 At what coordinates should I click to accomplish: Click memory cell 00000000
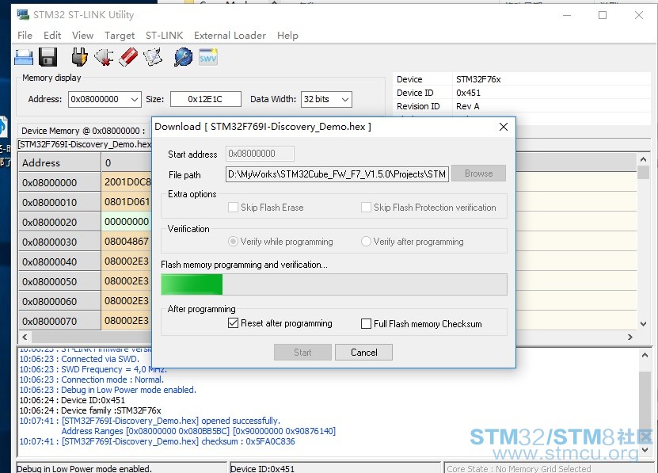pyautogui.click(x=127, y=221)
